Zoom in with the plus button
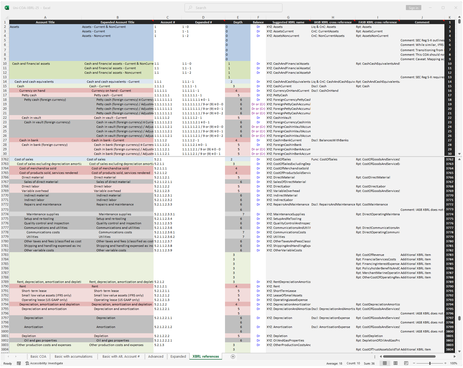The width and height of the screenshot is (463, 368). tap(445, 363)
